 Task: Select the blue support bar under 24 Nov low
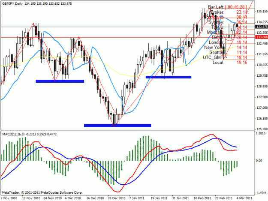[x=60, y=81]
